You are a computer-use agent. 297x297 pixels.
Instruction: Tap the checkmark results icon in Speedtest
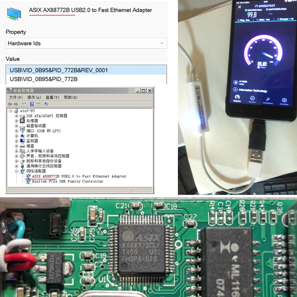[x=252, y=98]
